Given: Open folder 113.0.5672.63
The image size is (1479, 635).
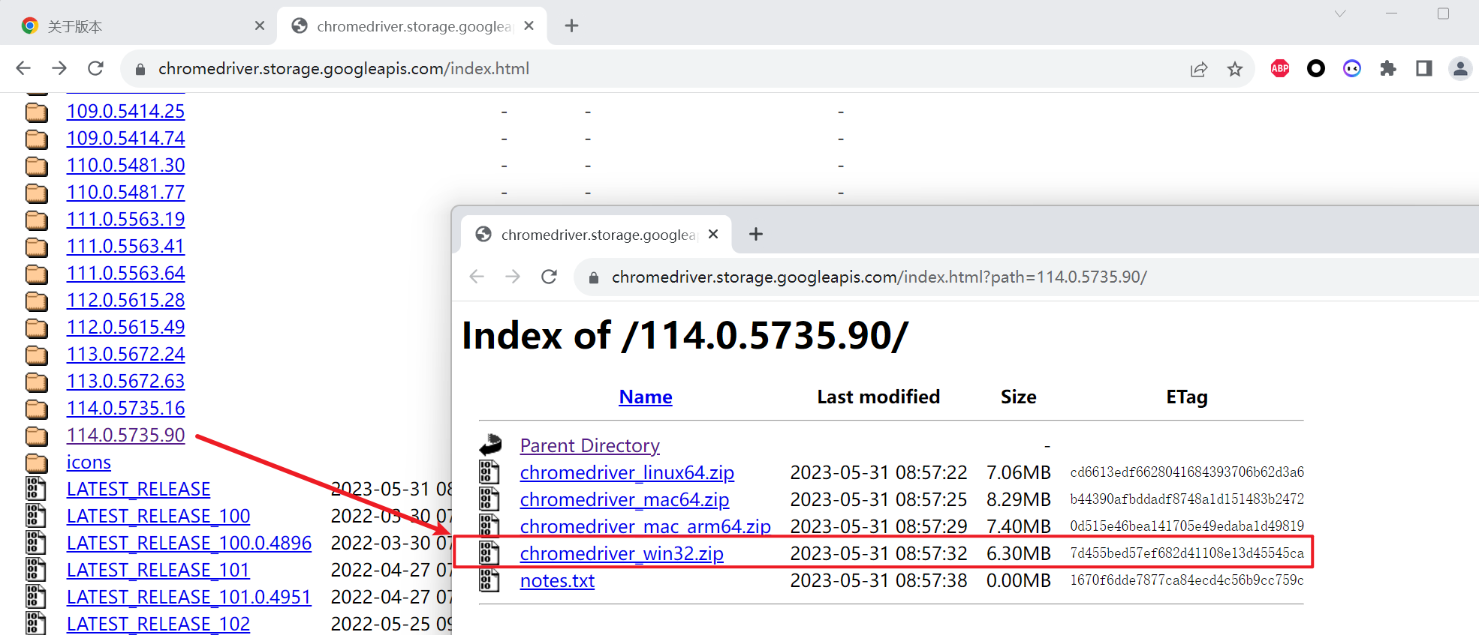Looking at the screenshot, I should [x=125, y=381].
